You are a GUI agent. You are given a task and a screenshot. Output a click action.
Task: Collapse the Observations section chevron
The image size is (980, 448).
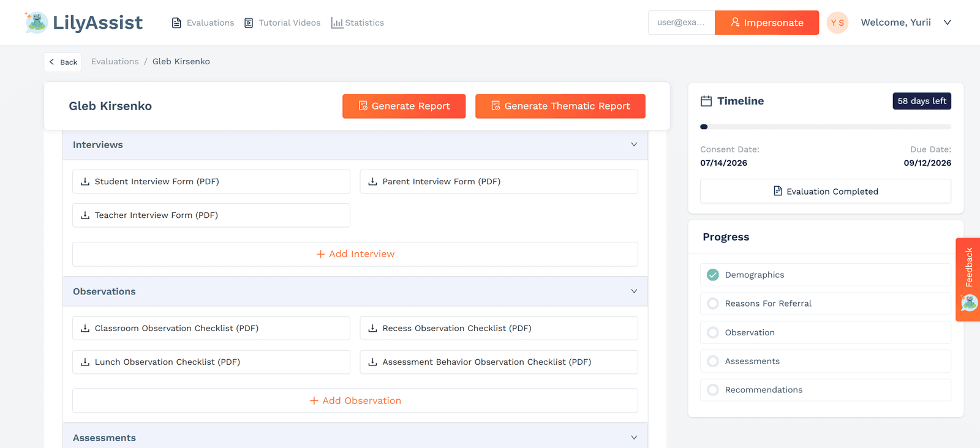pyautogui.click(x=634, y=291)
